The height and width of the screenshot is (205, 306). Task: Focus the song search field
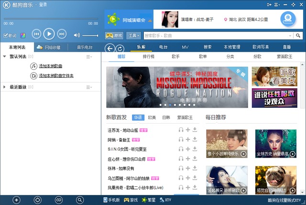pyautogui.click(x=216, y=35)
